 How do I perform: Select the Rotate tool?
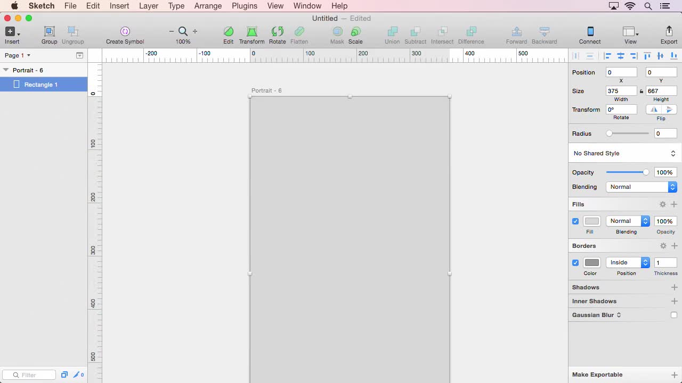point(277,32)
